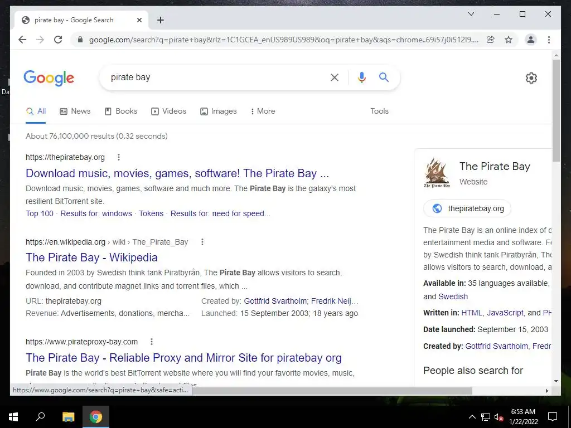
Task: Open the network status tray icon
Action: [x=486, y=417]
